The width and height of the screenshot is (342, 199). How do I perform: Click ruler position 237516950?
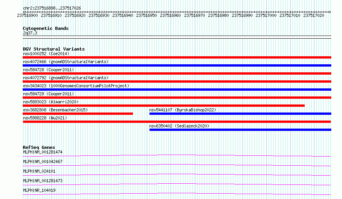(146, 15)
